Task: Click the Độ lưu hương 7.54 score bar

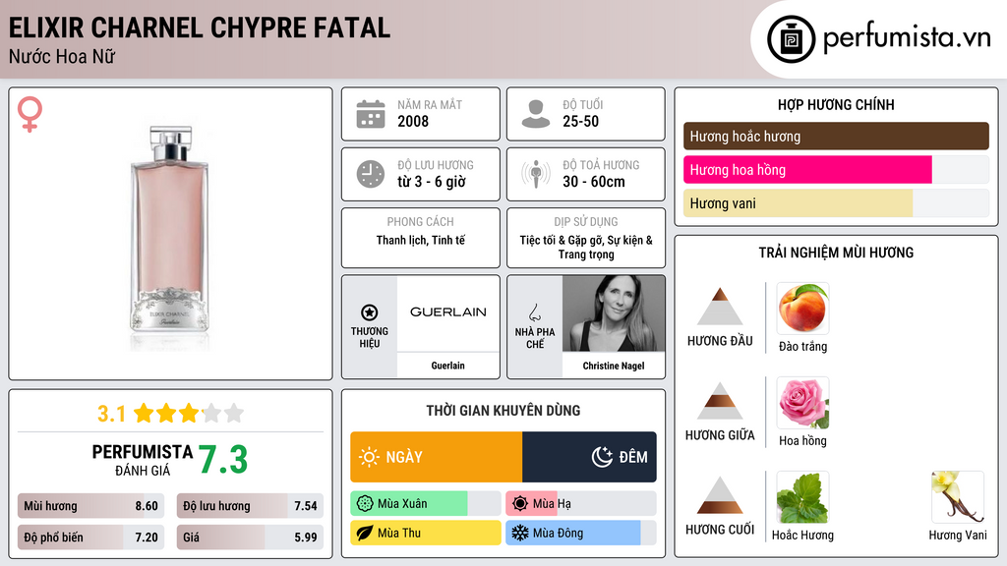Action: click(x=250, y=506)
